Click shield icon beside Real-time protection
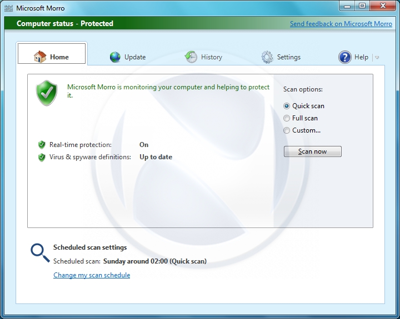Image resolution: width=400 pixels, height=319 pixels. [x=42, y=145]
